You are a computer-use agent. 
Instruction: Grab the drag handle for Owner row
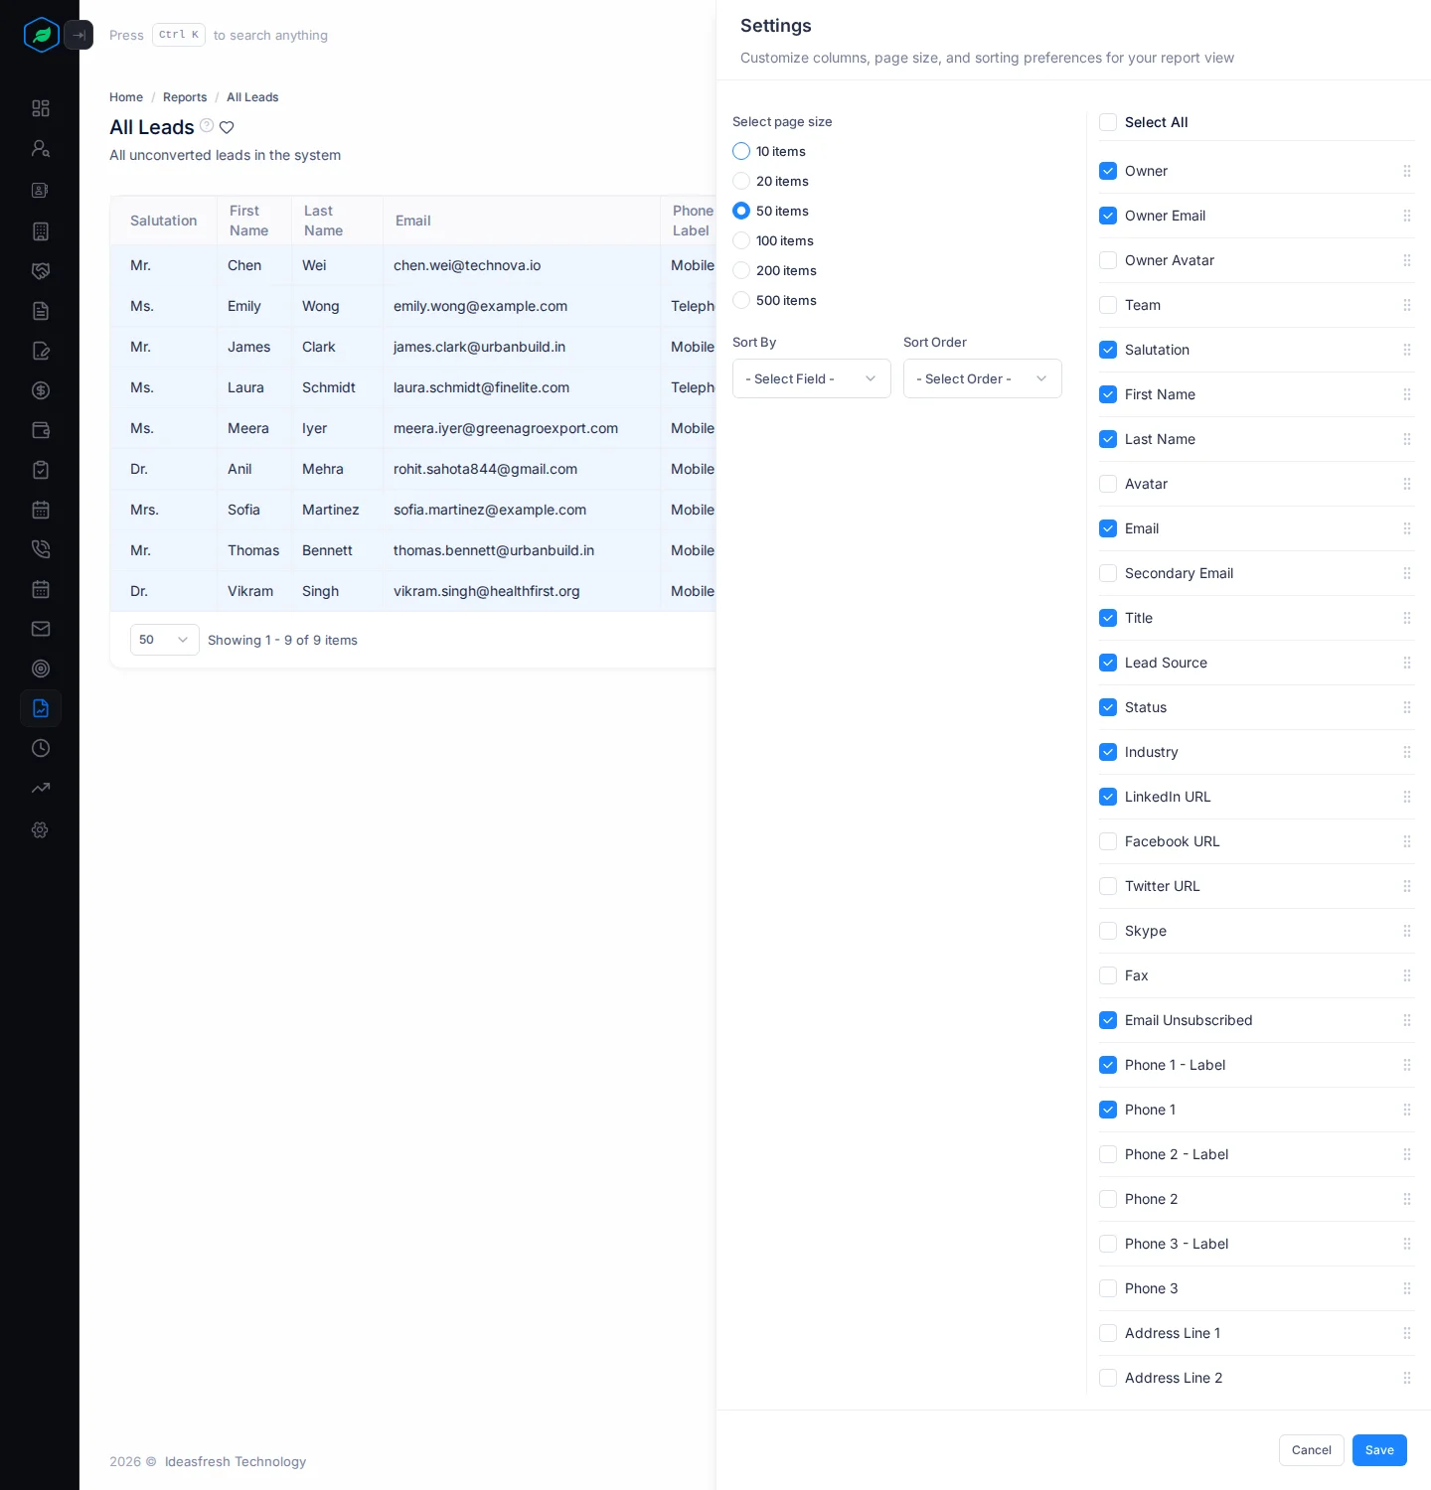pyautogui.click(x=1407, y=171)
